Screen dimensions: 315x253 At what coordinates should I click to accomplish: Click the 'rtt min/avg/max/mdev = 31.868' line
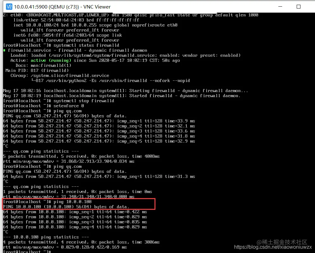click(x=69, y=161)
